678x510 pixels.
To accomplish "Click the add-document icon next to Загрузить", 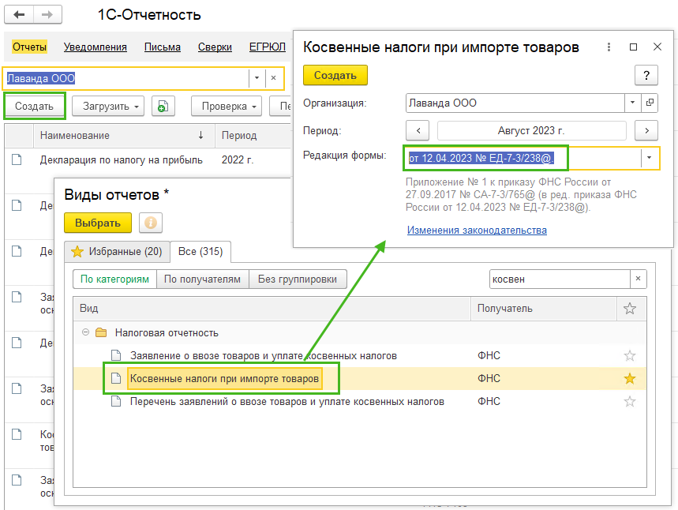I will tap(163, 106).
